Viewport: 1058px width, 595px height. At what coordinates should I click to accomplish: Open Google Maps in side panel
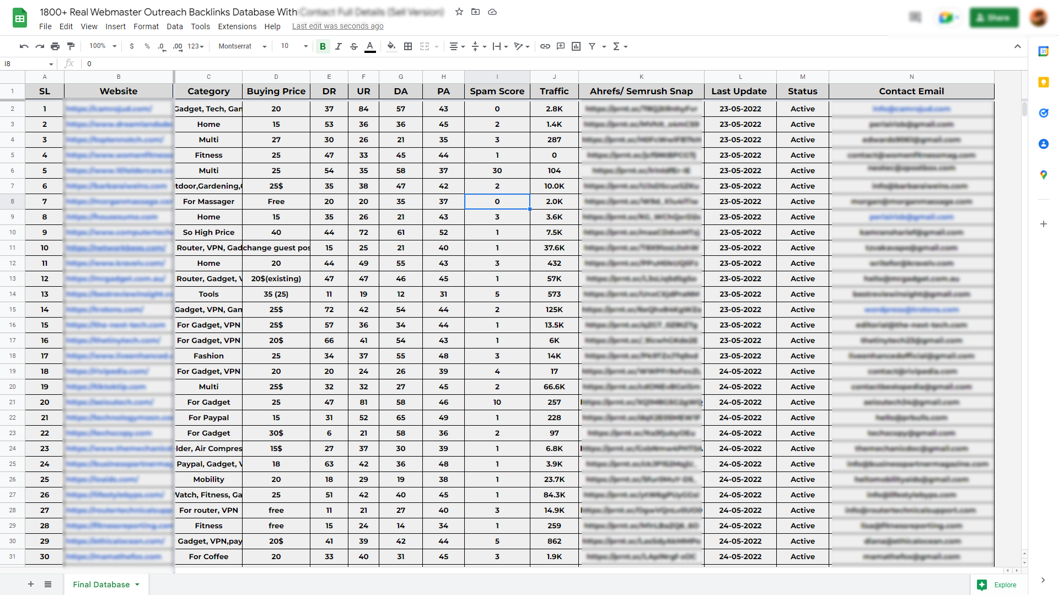coord(1044,175)
